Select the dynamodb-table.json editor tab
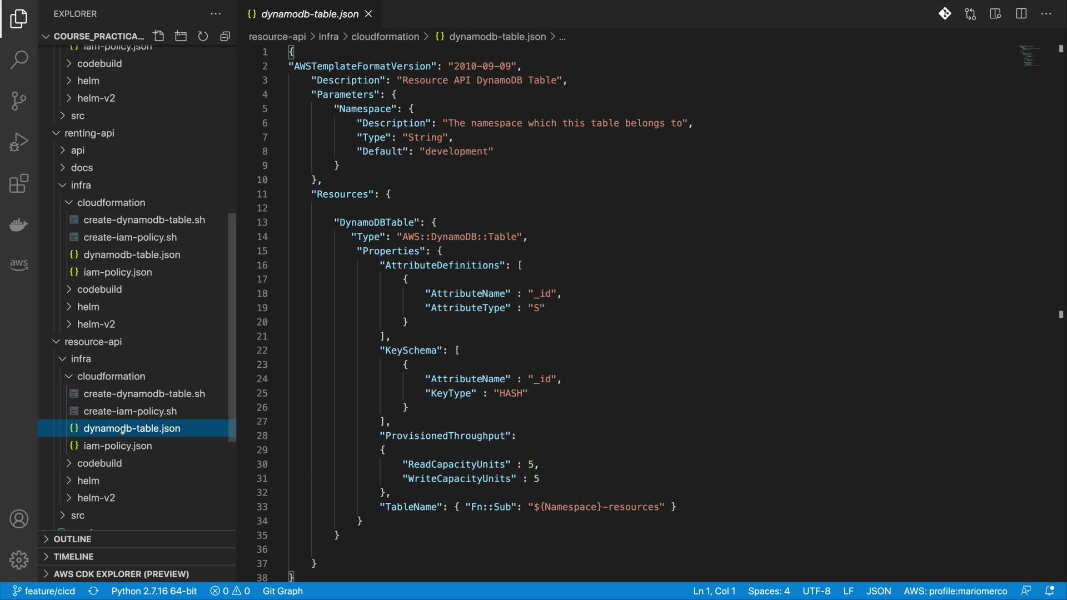The height and width of the screenshot is (600, 1067). coord(310,14)
